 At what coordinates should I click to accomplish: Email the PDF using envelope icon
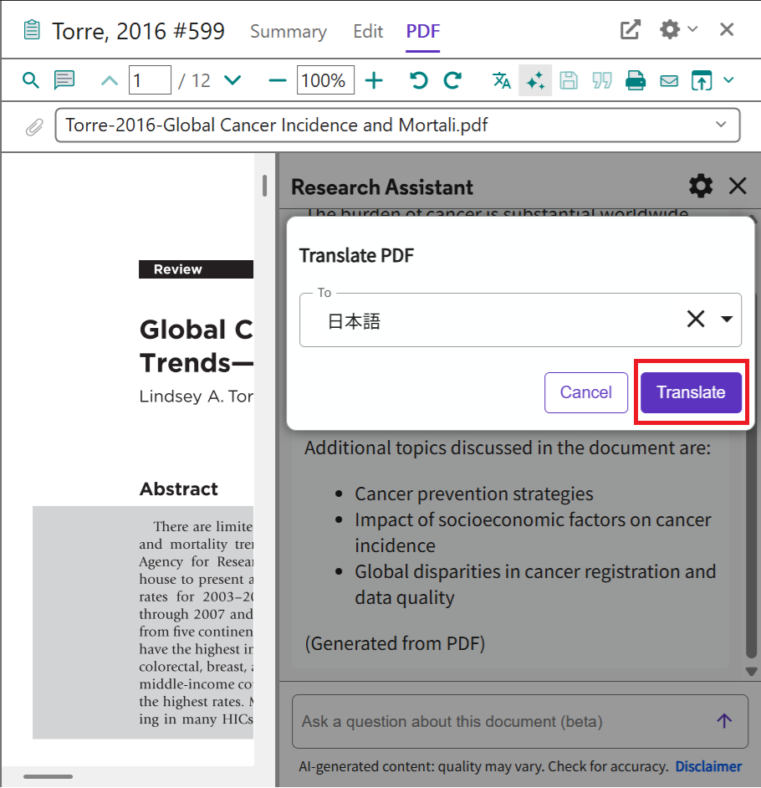tap(669, 80)
